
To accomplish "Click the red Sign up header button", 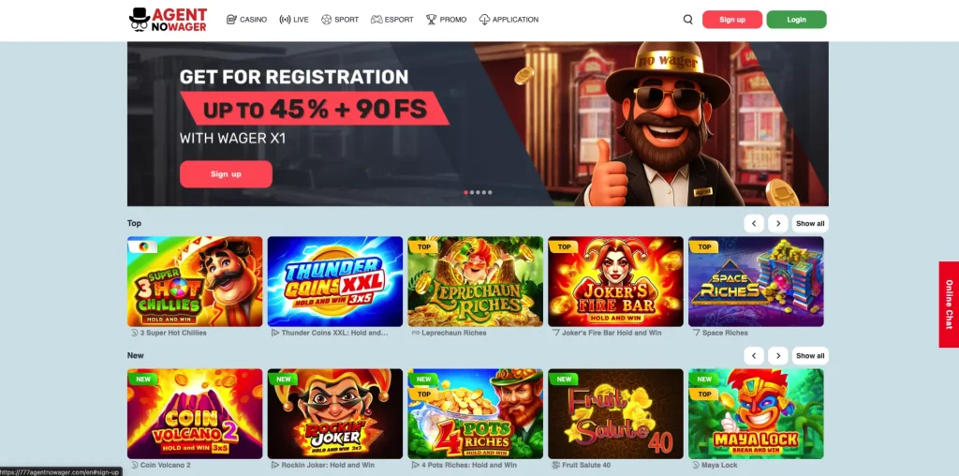I will [x=732, y=20].
